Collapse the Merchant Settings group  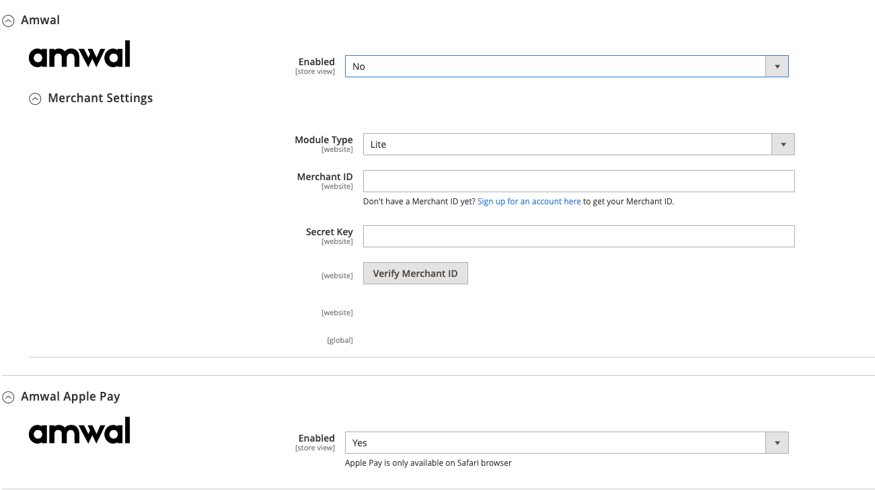[x=35, y=99]
